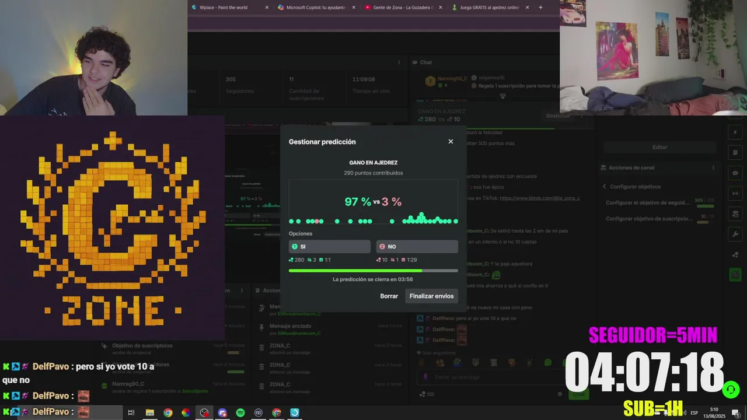Select the SI prediction option
The width and height of the screenshot is (747, 420).
pyautogui.click(x=330, y=247)
